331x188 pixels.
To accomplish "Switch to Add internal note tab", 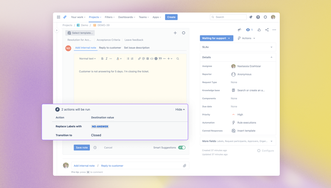I will coord(86,48).
